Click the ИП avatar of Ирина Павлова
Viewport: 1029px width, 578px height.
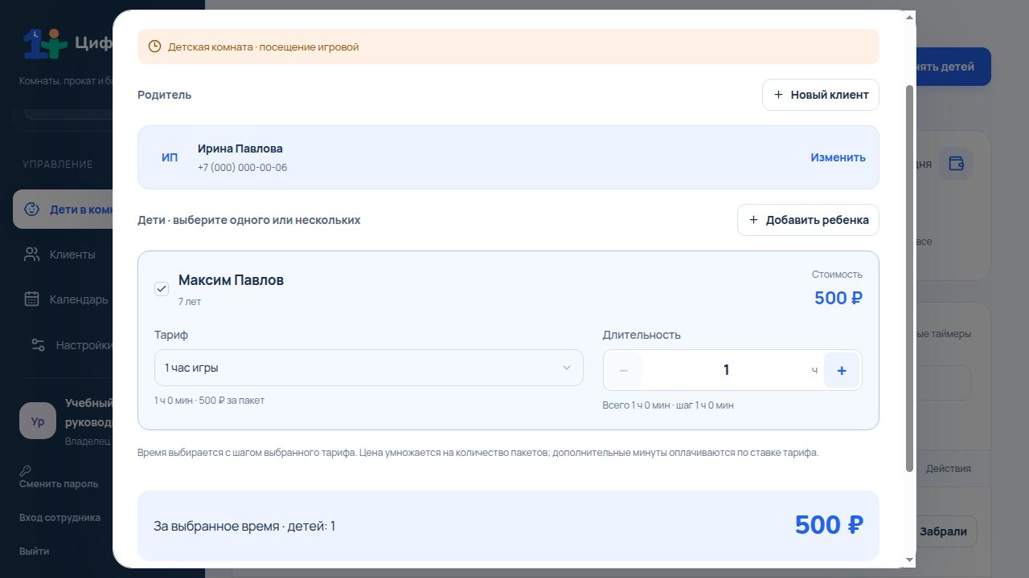pos(170,157)
